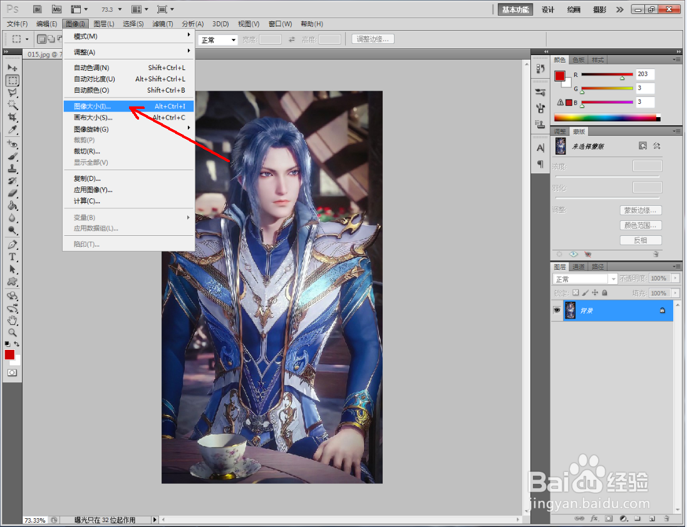Click the R value field showing 203
This screenshot has width=687, height=527.
pos(646,74)
